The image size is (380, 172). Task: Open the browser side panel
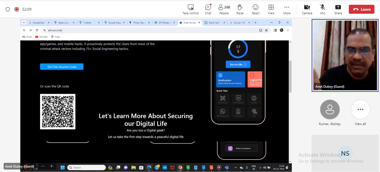click(x=275, y=30)
